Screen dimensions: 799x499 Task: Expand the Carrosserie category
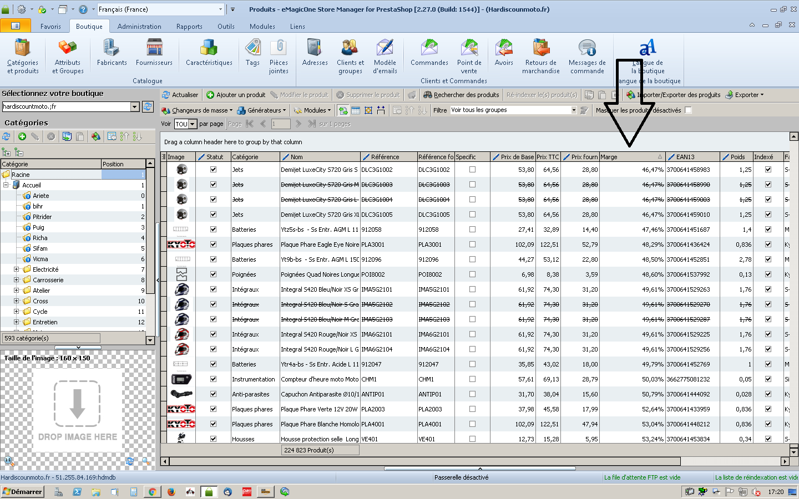point(17,280)
